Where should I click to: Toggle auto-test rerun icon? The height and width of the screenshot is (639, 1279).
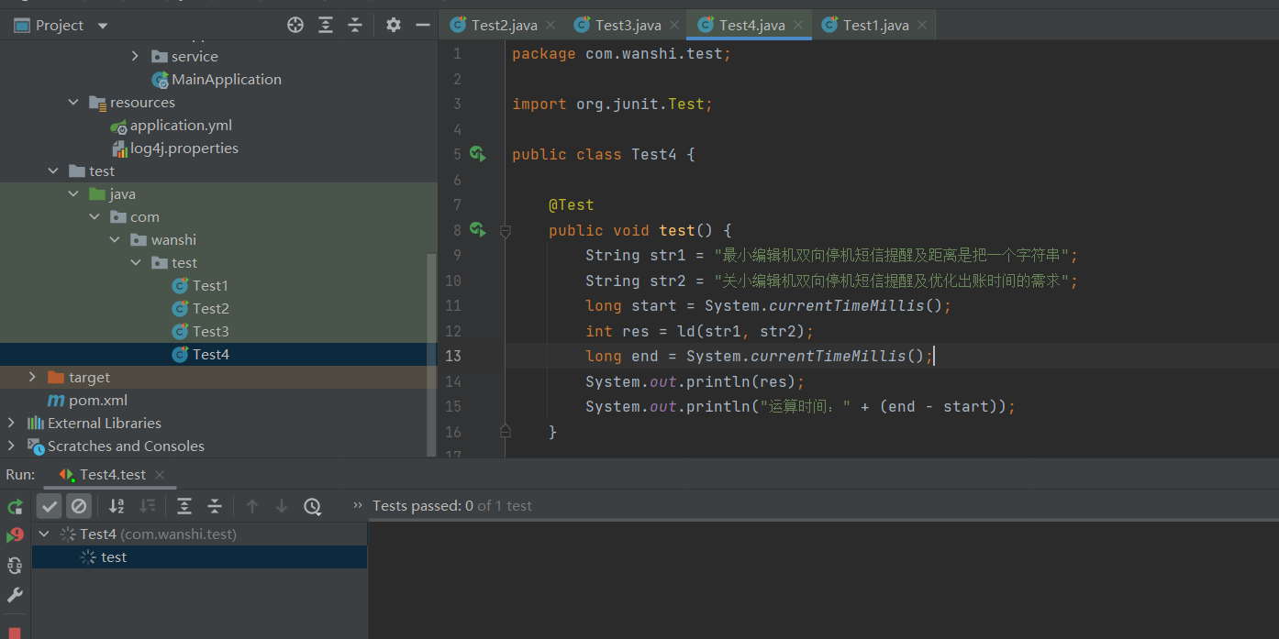[x=15, y=565]
